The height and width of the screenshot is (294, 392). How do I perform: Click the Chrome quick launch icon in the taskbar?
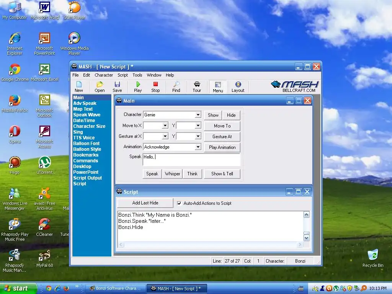pyautogui.click(x=49, y=289)
